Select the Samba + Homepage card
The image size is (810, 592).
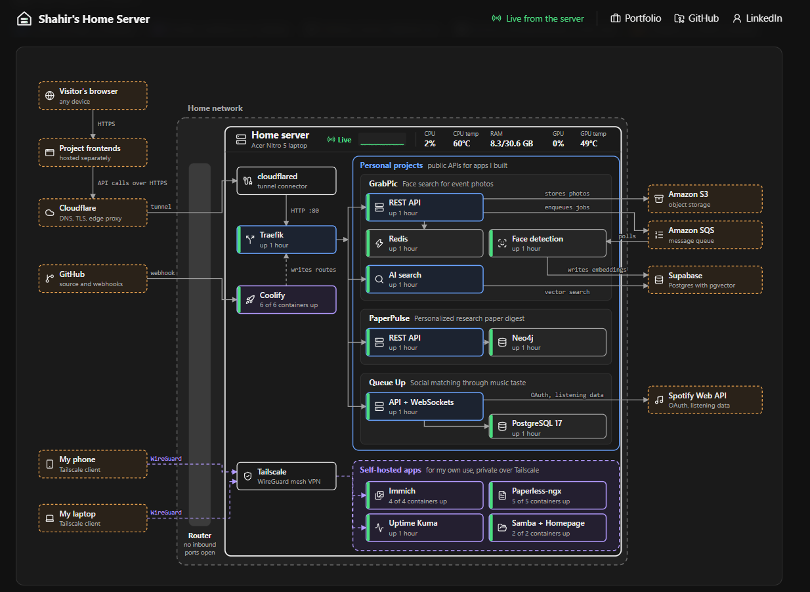547,527
